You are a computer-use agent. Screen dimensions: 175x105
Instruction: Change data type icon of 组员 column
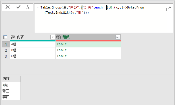click(59, 37)
